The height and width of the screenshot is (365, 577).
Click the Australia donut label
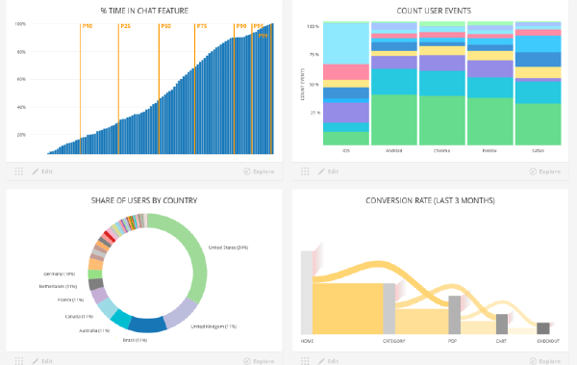[94, 330]
